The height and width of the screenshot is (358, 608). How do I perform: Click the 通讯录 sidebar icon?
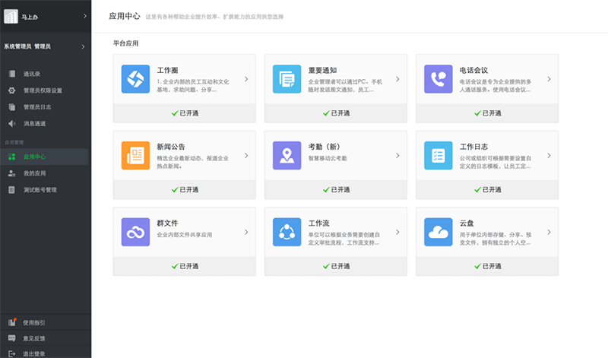coord(12,74)
